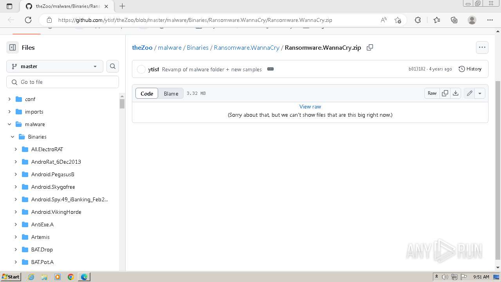Expand the conf folder
The width and height of the screenshot is (501, 282).
click(9, 99)
